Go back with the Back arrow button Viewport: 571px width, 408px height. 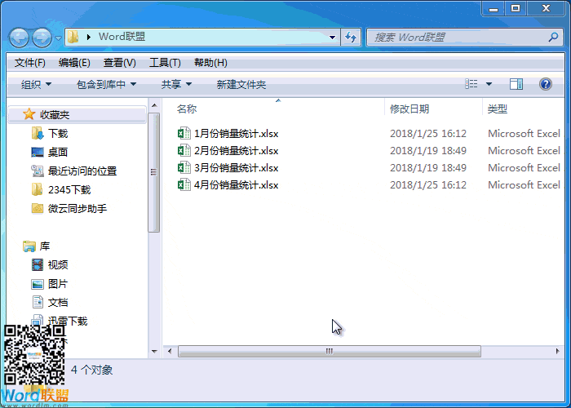19,38
